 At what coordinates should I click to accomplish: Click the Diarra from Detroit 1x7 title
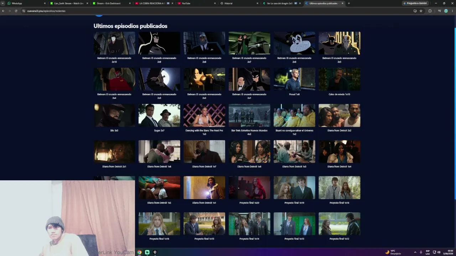204,166
